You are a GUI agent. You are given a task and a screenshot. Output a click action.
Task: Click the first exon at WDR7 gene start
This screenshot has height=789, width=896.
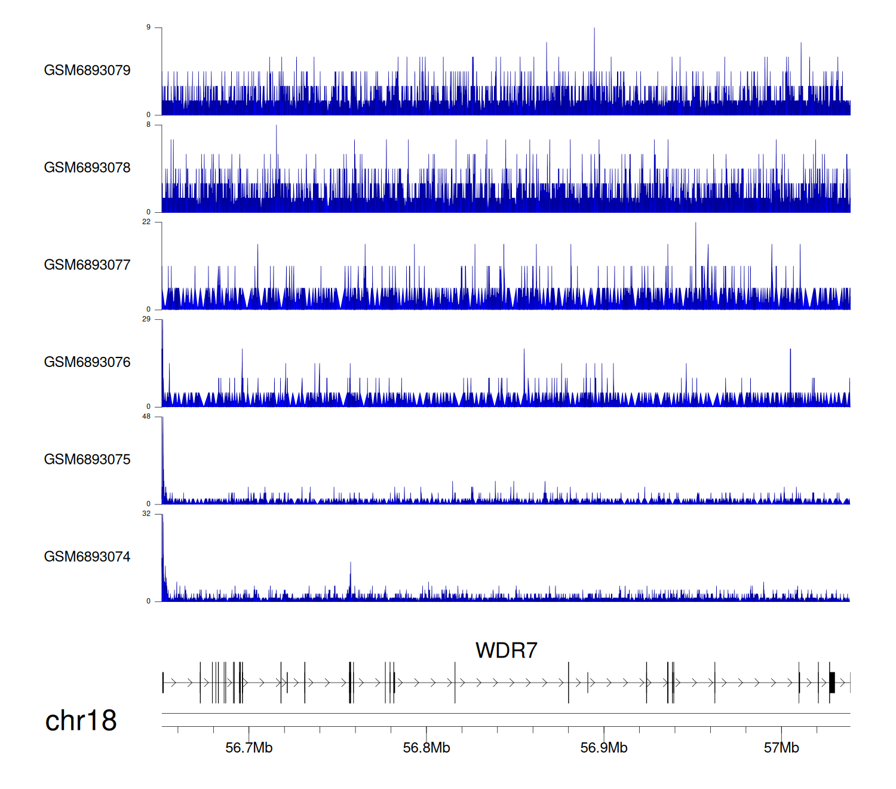[163, 683]
